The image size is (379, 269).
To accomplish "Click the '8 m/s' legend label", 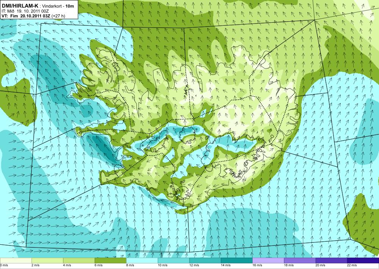I will [130, 265].
